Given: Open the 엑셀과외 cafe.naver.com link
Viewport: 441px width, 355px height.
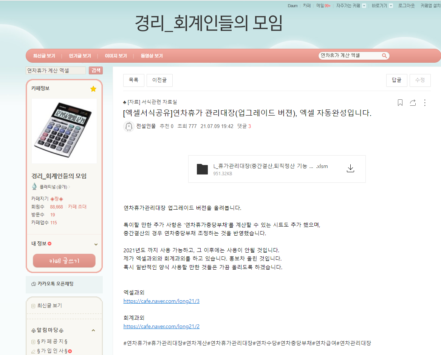Looking at the screenshot, I should pos(161,301).
